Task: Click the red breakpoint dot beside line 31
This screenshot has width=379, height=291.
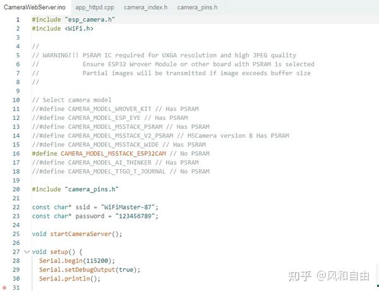Action: coord(4,287)
